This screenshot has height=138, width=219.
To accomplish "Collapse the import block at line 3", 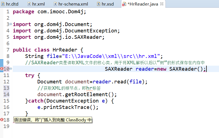I will point(11,24).
